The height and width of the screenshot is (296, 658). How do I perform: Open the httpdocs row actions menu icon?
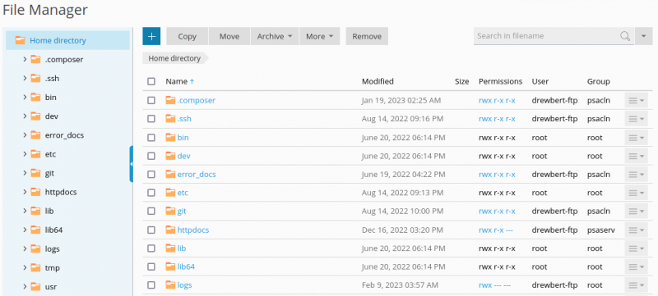coord(636,230)
